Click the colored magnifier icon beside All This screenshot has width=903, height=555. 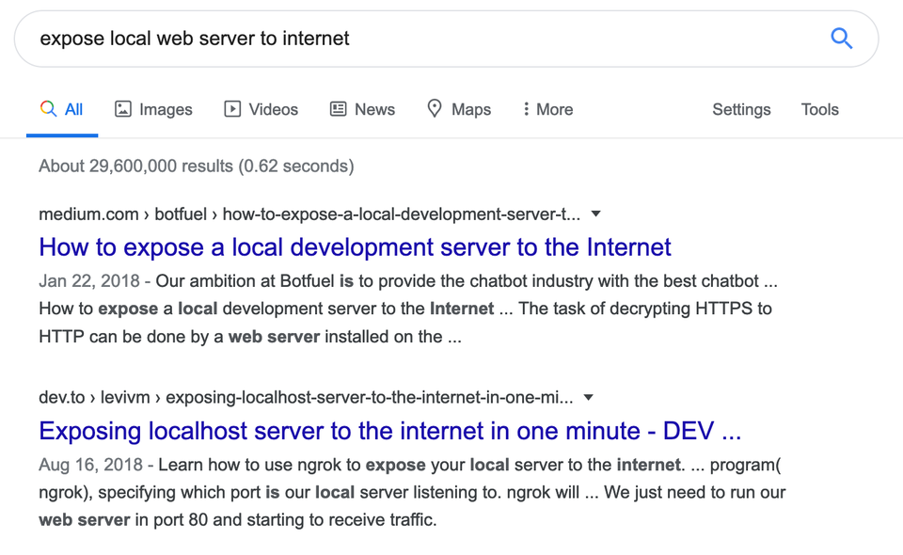click(48, 109)
